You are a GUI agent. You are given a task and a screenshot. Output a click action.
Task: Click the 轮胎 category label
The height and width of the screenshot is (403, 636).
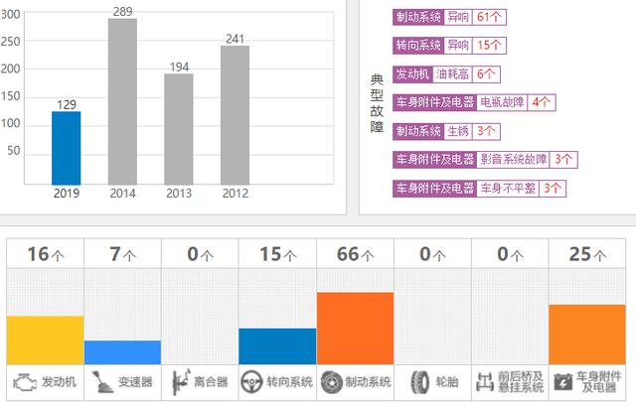(x=447, y=382)
